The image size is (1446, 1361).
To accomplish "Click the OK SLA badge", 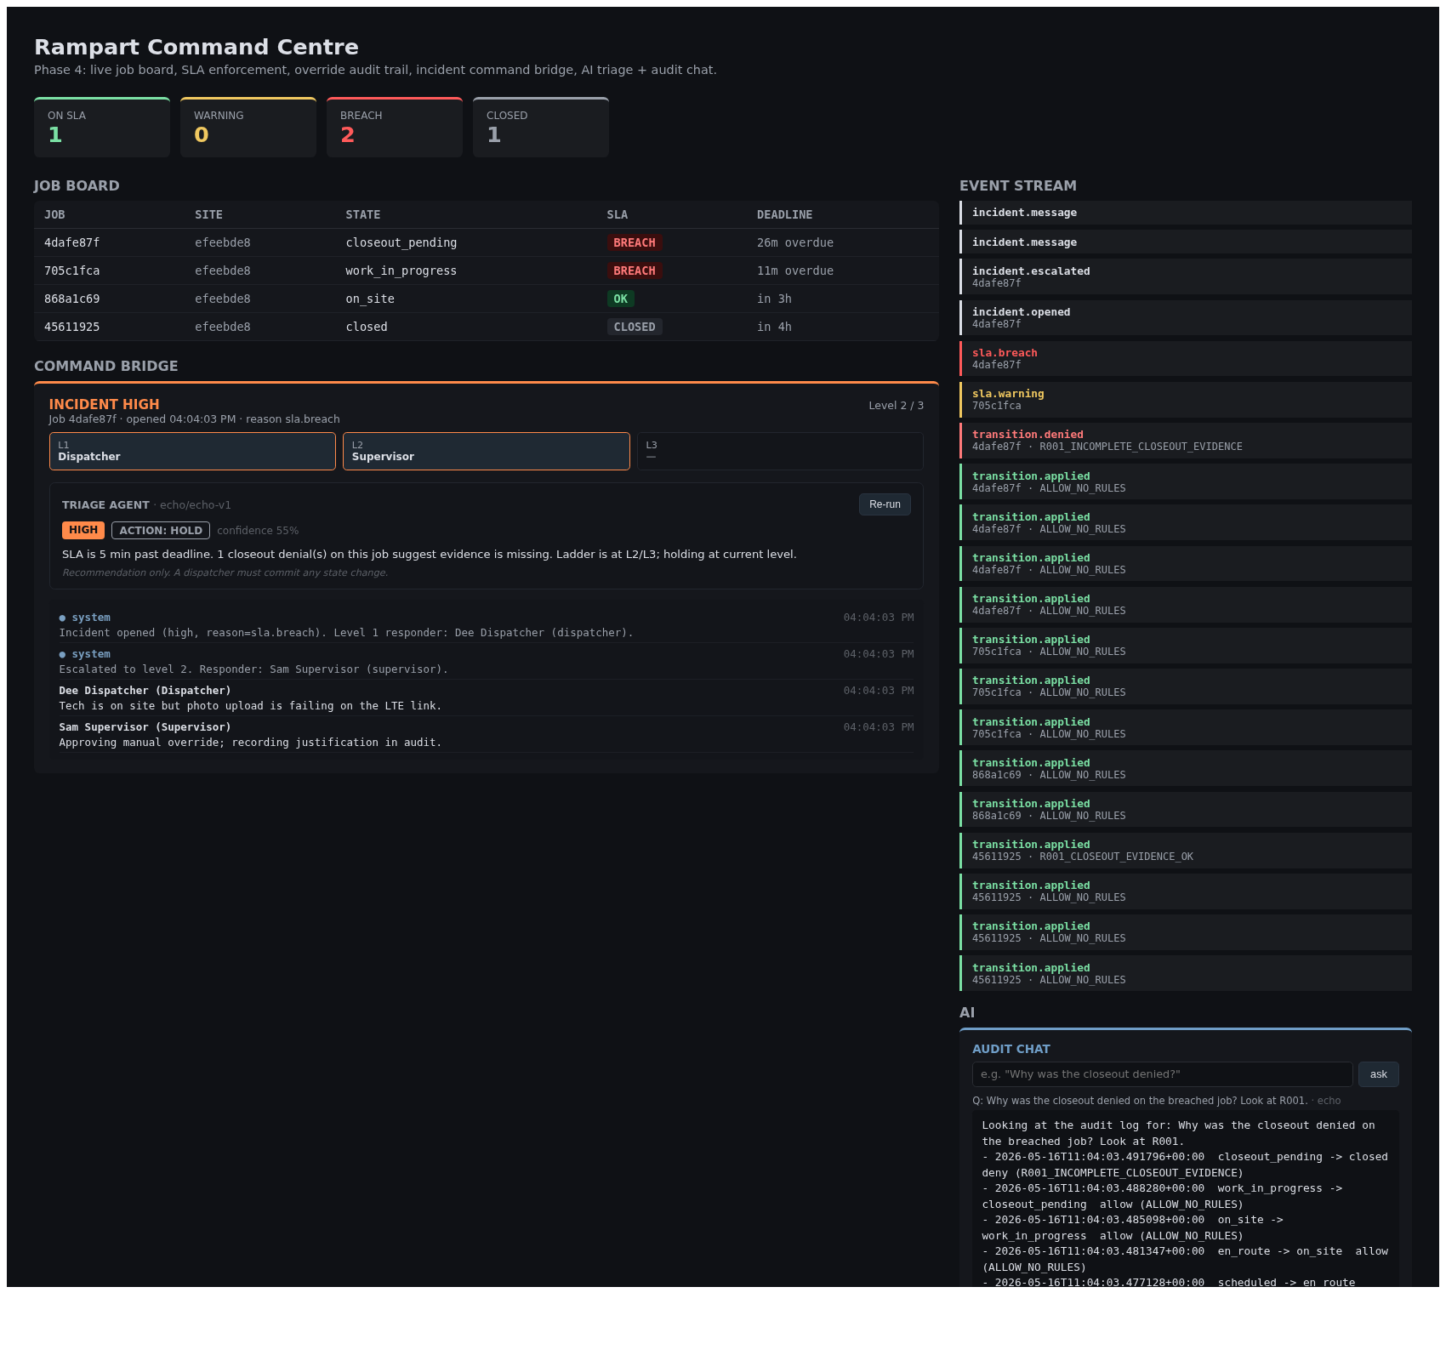I will 621,299.
